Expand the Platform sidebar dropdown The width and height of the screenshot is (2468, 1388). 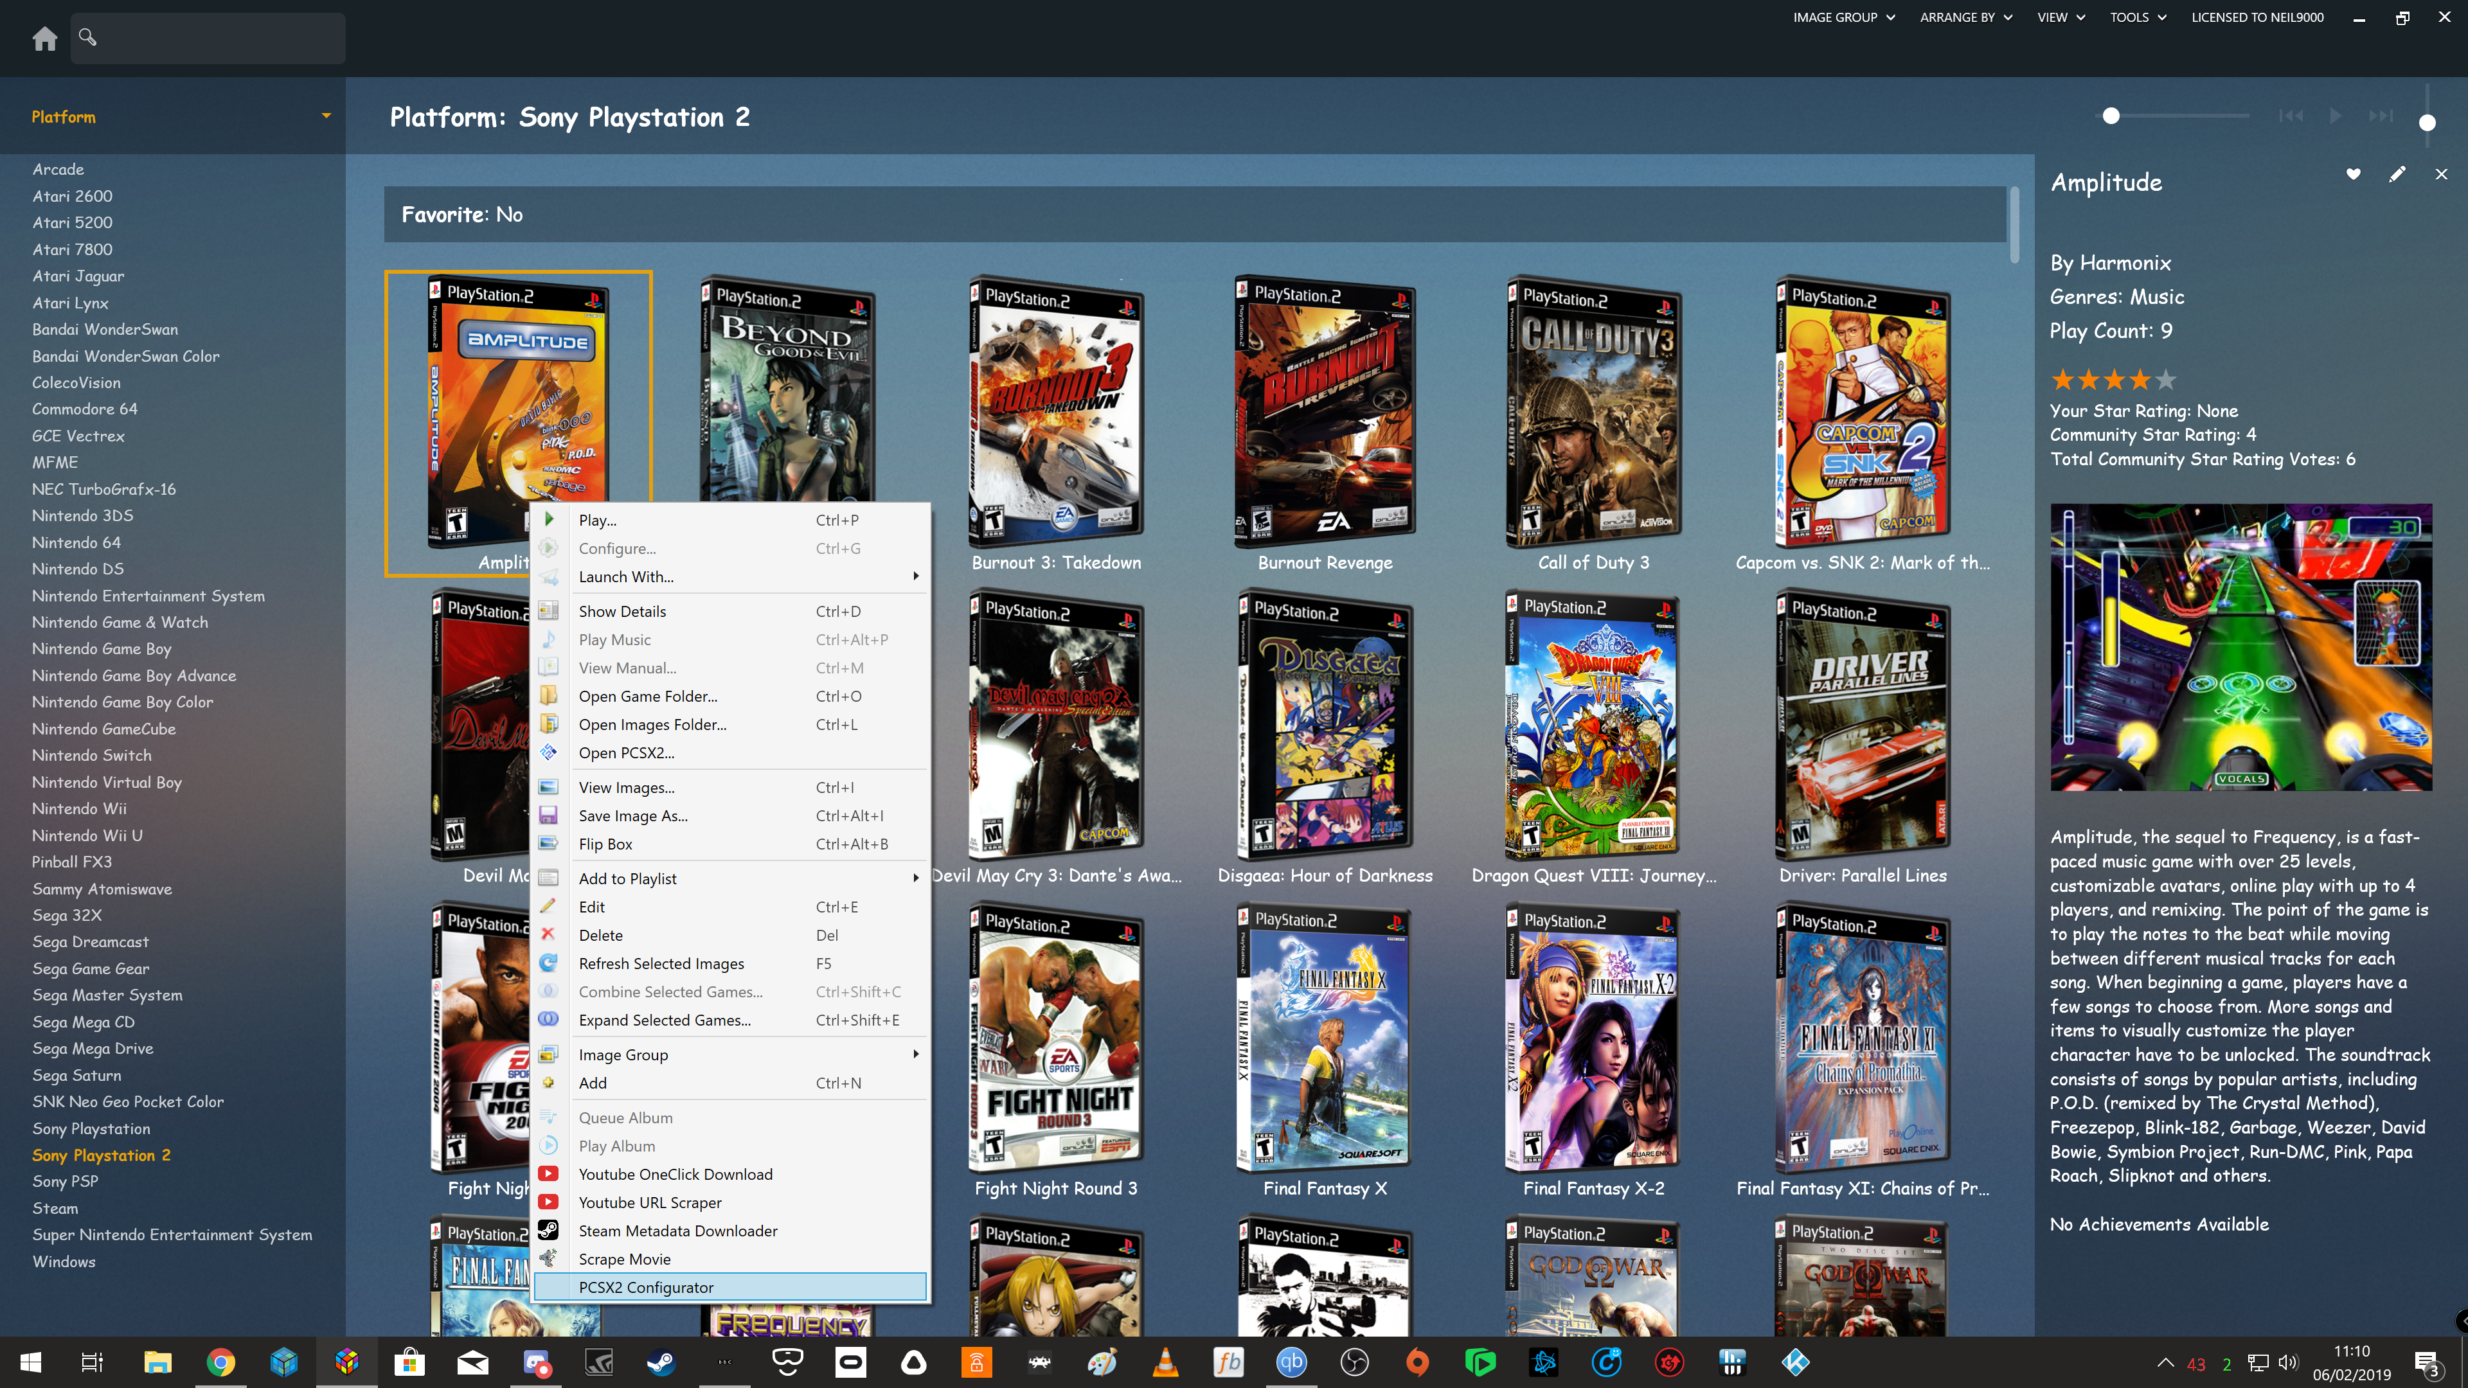pyautogui.click(x=326, y=116)
